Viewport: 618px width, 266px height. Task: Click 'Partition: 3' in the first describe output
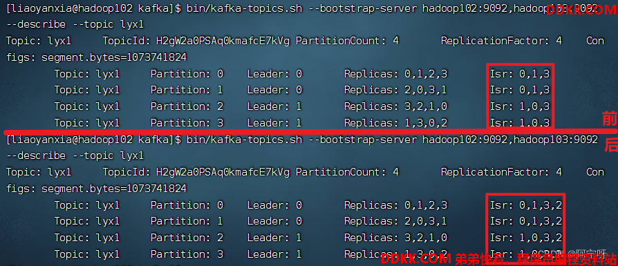187,123
